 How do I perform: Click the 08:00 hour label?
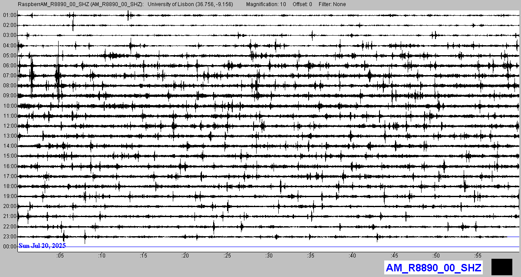(10, 86)
